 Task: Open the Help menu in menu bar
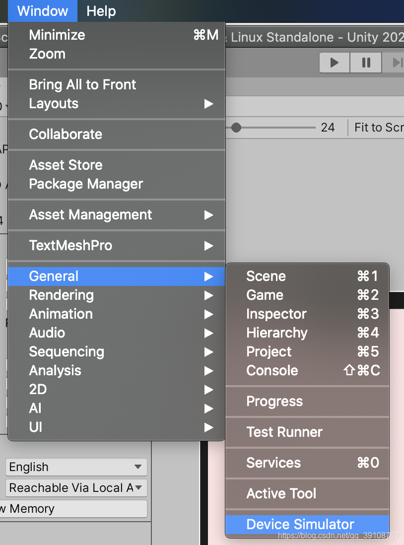101,11
